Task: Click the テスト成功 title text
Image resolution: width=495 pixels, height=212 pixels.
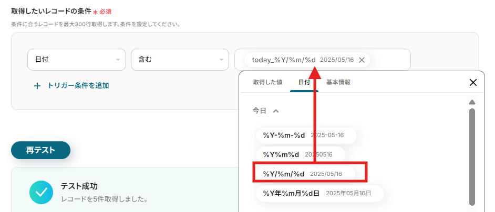Action: (79, 186)
